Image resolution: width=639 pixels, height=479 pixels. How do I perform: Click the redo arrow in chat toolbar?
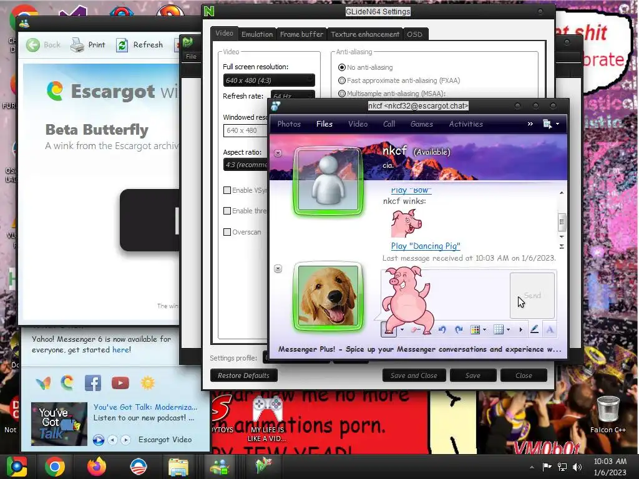tap(459, 329)
